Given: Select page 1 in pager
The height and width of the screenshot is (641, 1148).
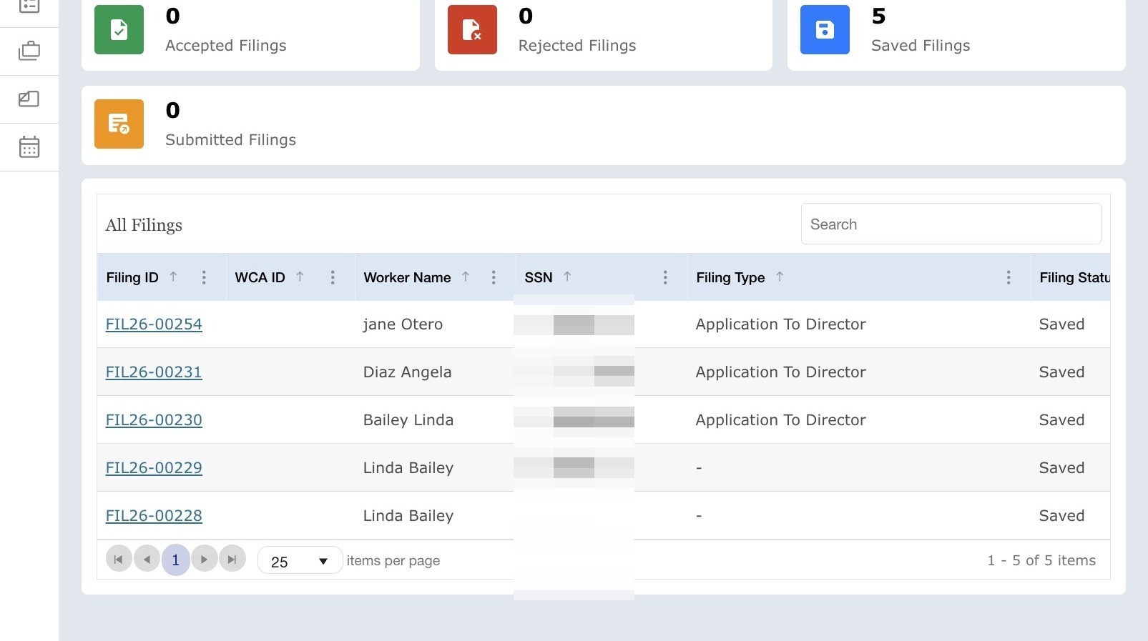Looking at the screenshot, I should pos(176,560).
